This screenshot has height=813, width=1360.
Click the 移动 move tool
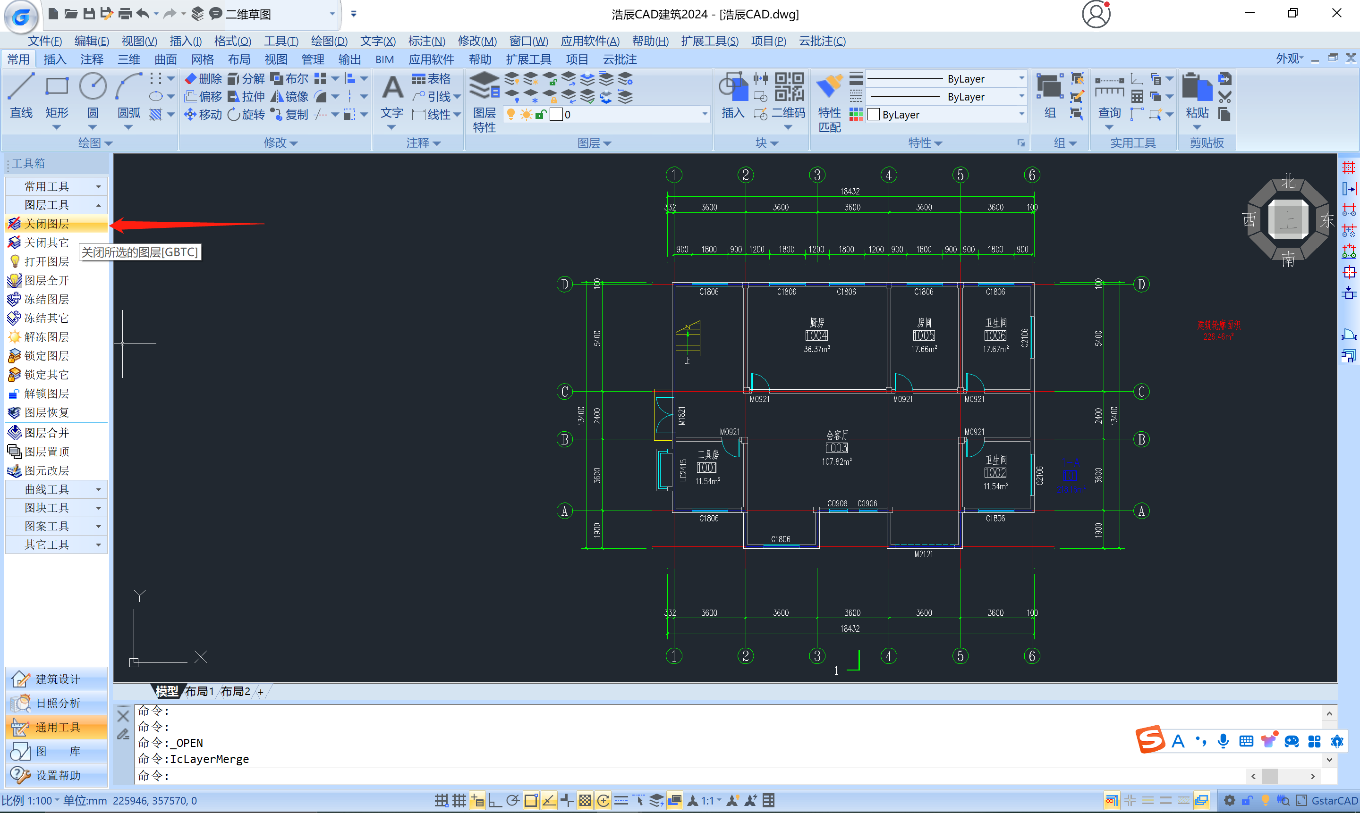pos(204,115)
